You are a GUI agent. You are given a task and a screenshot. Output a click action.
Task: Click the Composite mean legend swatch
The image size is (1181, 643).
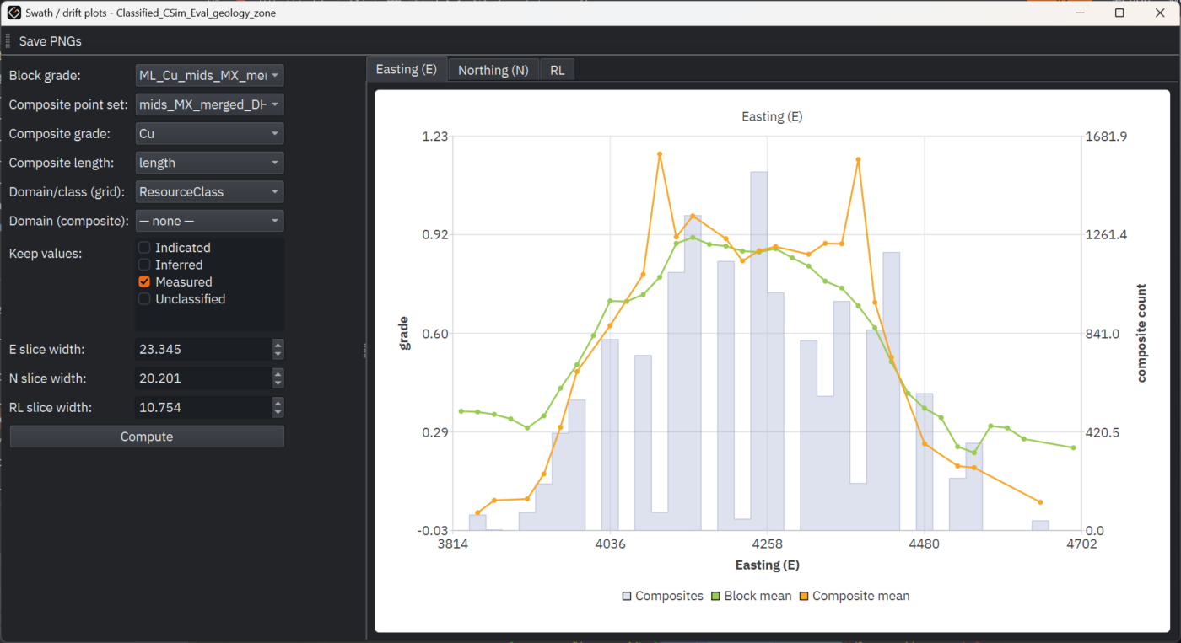pyautogui.click(x=804, y=597)
